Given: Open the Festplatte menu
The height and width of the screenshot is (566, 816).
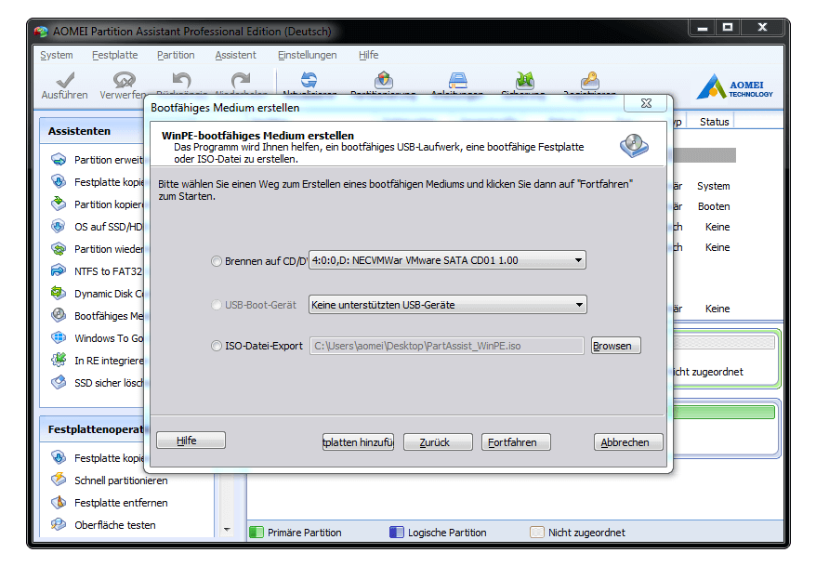Looking at the screenshot, I should point(115,55).
